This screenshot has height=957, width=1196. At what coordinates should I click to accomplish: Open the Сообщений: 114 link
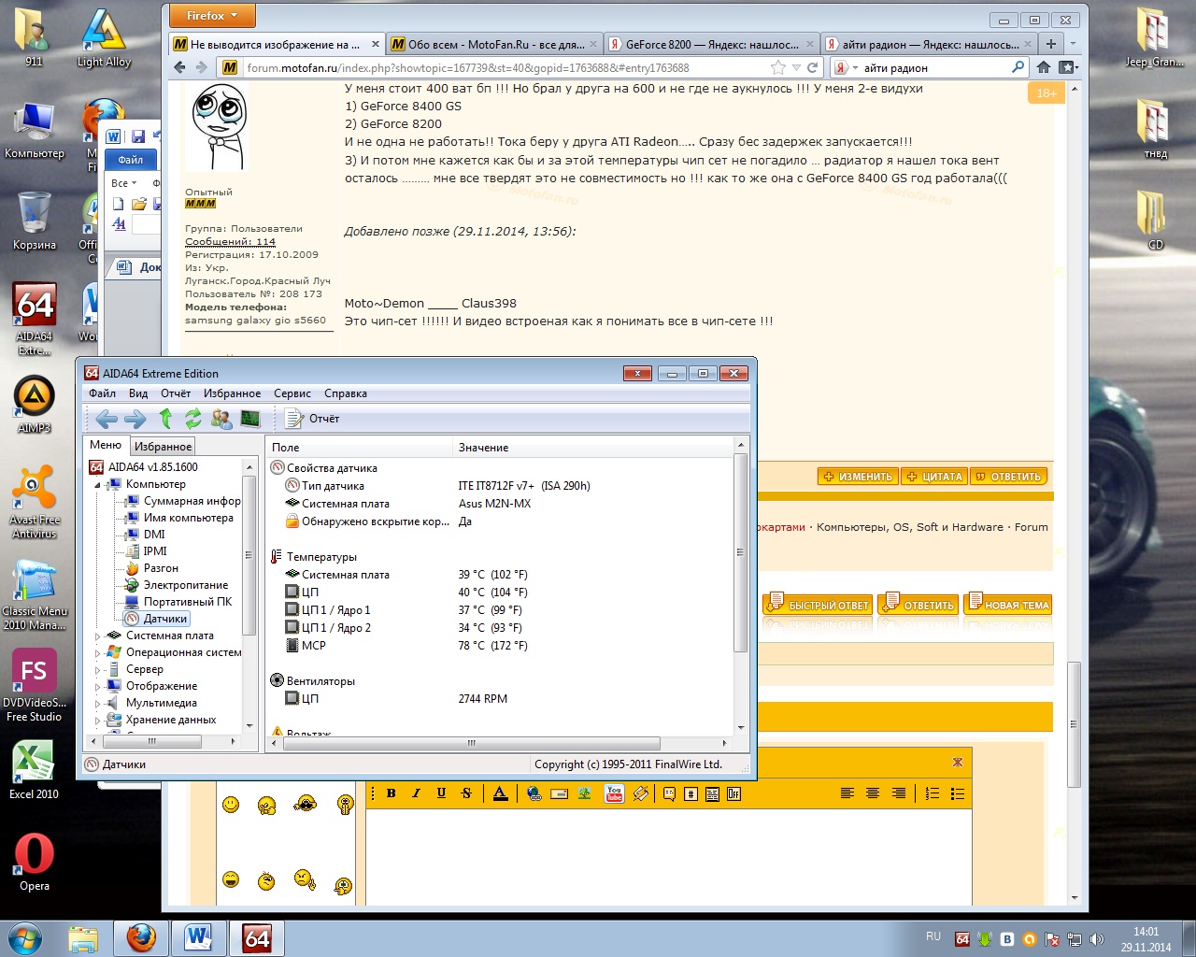[x=230, y=242]
